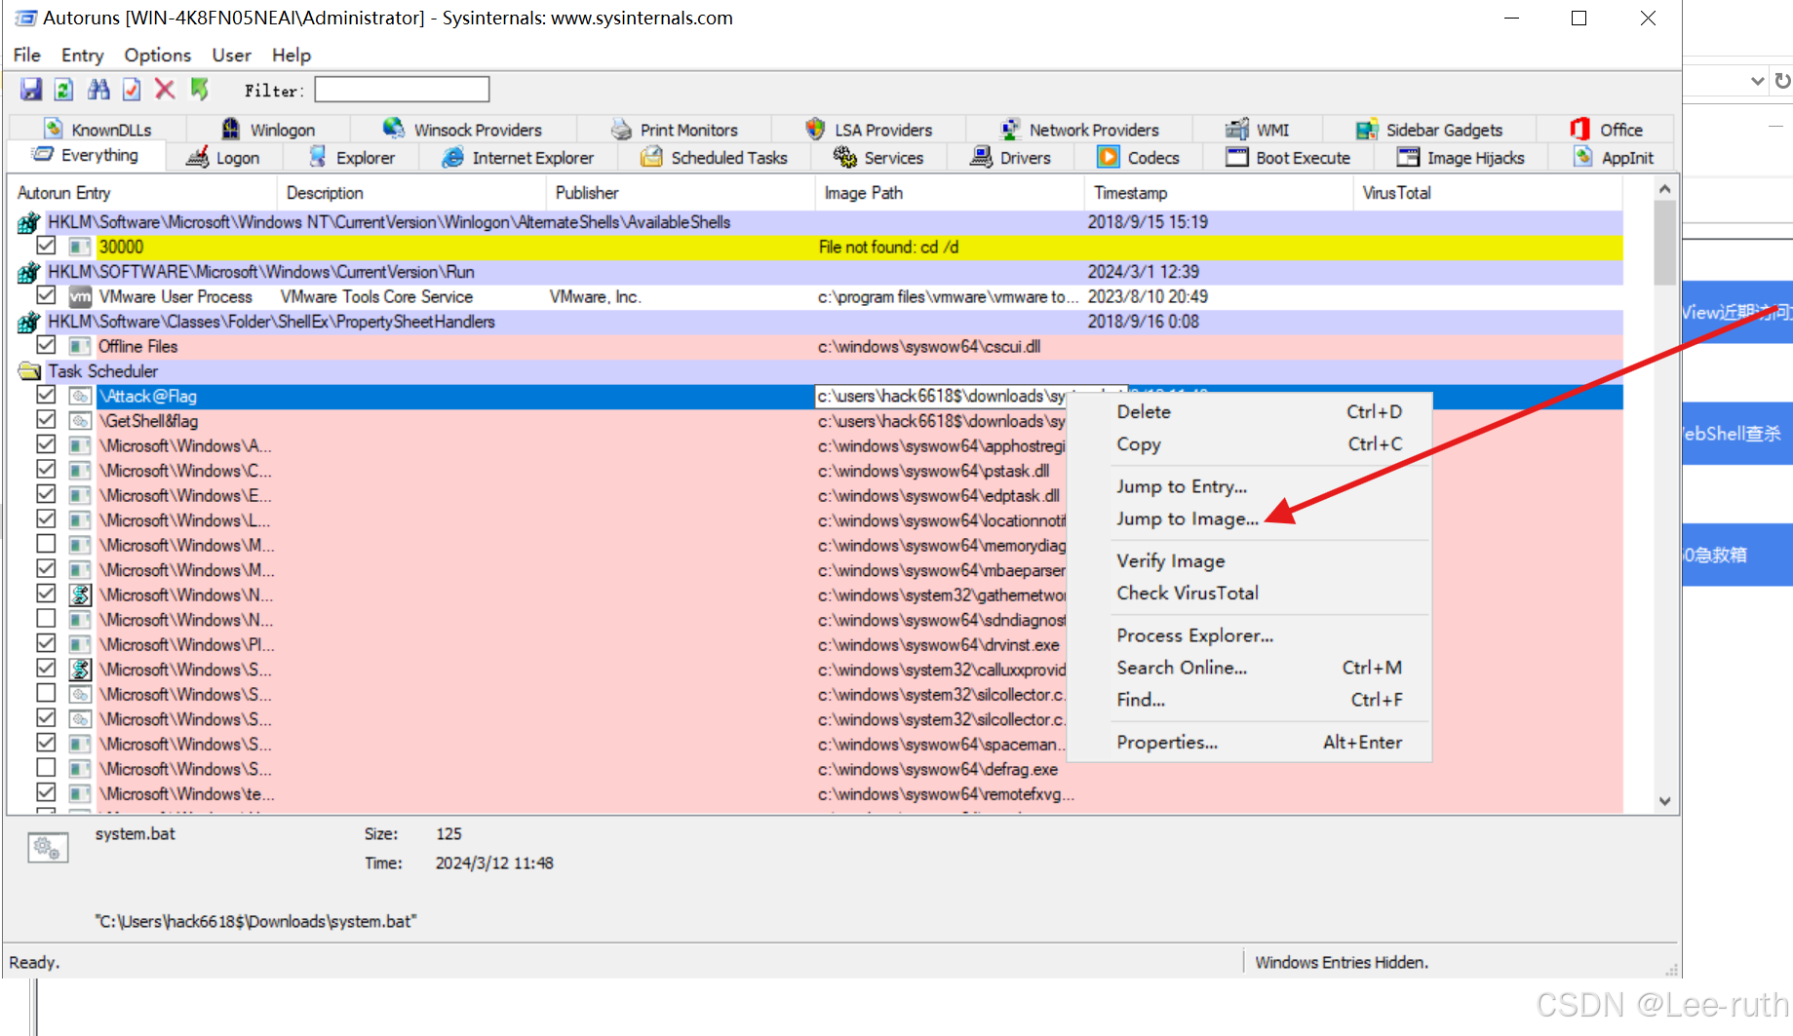Select Process Explorer... menu item
1793x1036 pixels.
coord(1250,635)
